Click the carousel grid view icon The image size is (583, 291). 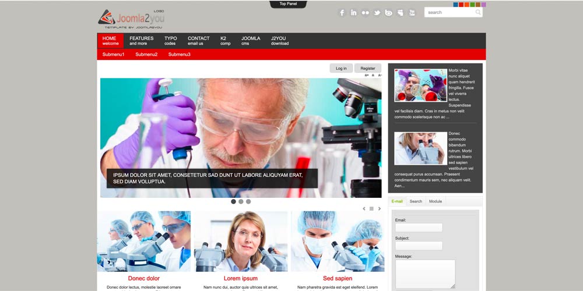click(371, 209)
